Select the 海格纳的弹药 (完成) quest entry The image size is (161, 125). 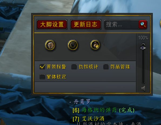(104, 110)
